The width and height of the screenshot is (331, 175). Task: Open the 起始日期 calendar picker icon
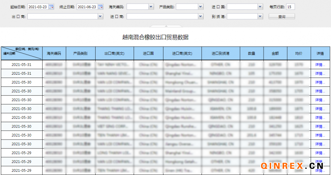coord(51,7)
